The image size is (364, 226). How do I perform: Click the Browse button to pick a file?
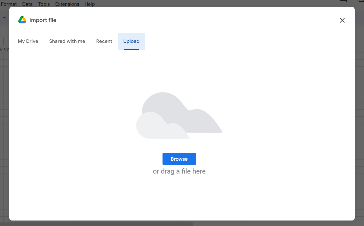click(179, 159)
